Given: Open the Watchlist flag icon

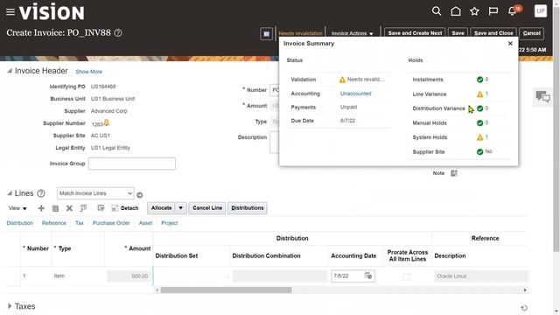Looking at the screenshot, I should (493, 11).
